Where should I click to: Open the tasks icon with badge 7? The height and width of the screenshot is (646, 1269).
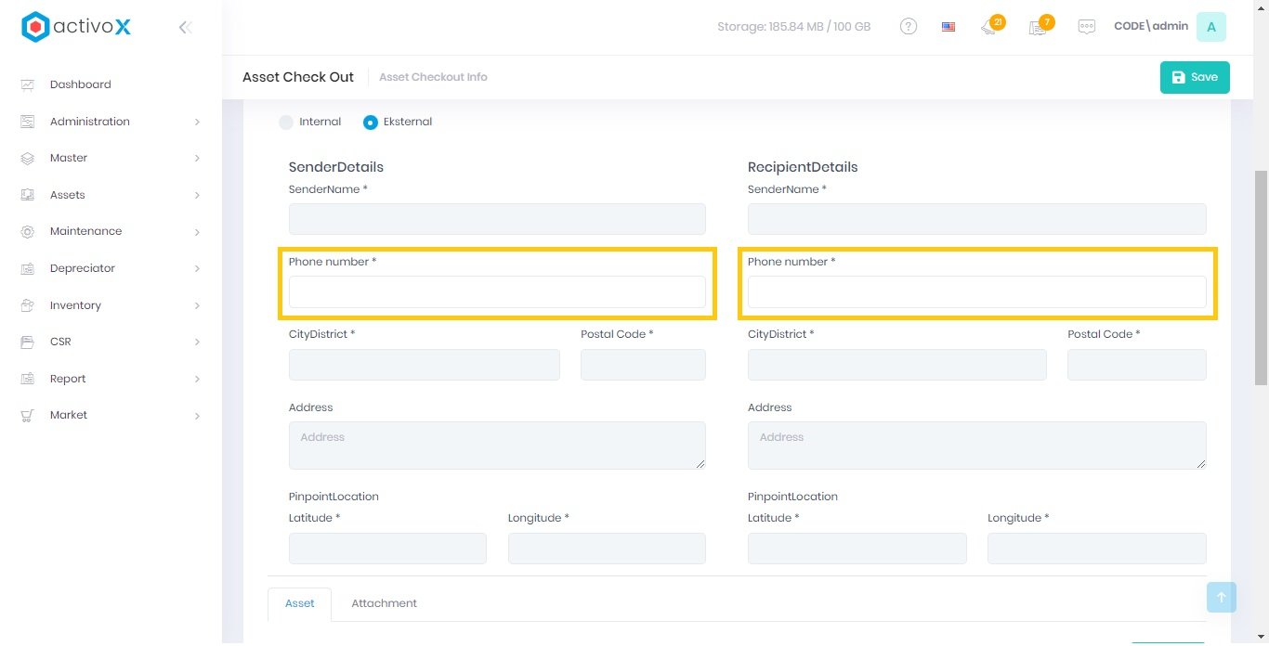tap(1038, 27)
